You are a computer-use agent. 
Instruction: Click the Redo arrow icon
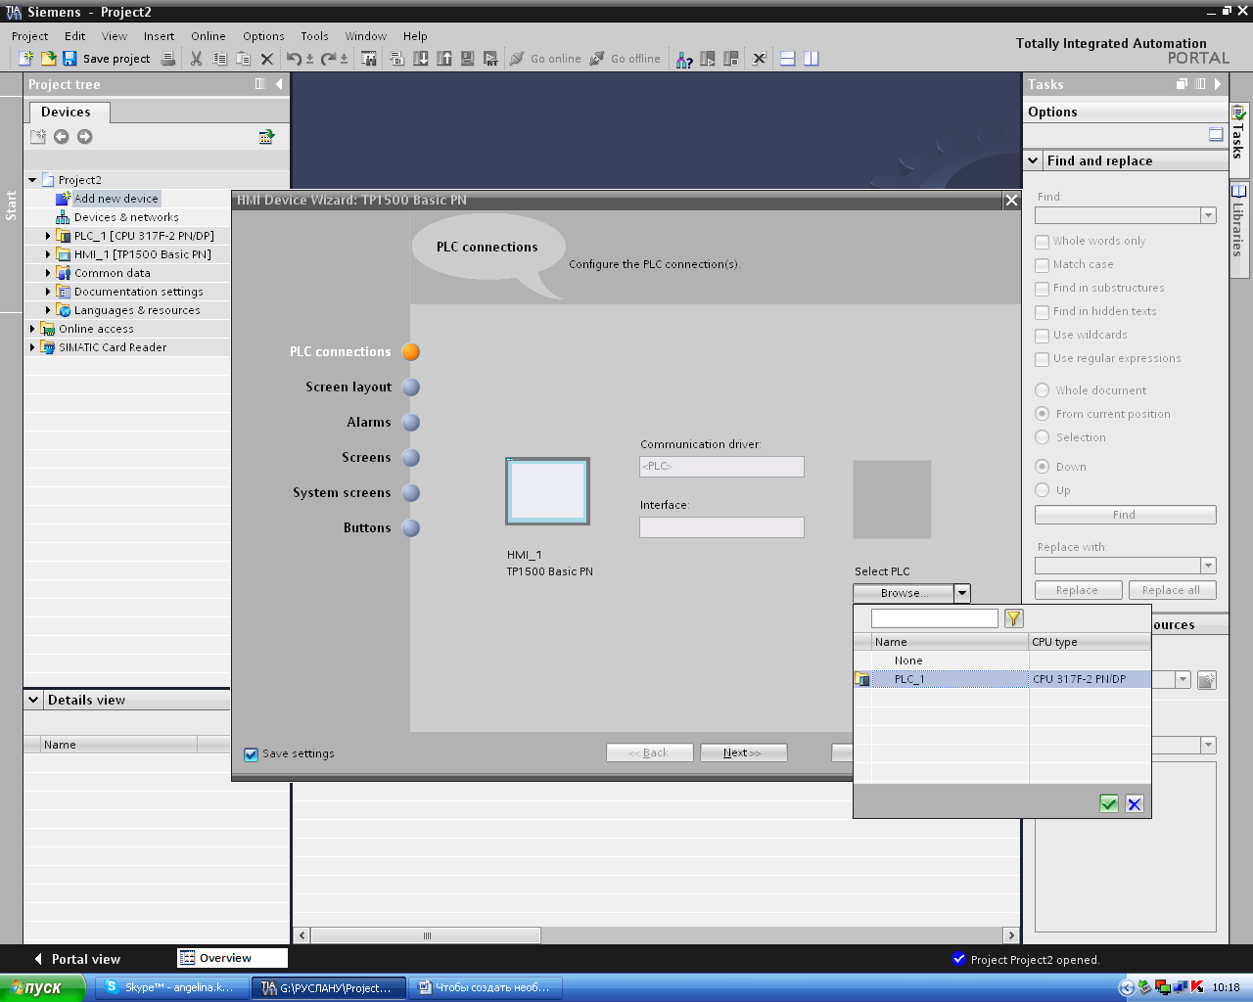[329, 59]
